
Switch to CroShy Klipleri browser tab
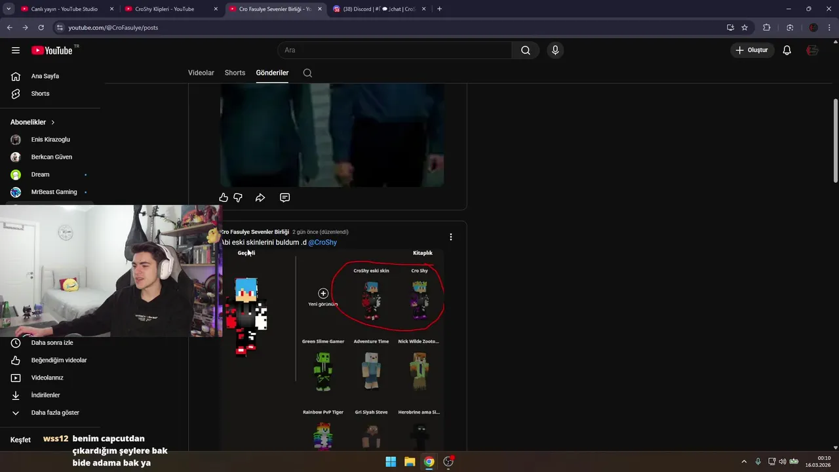(x=170, y=9)
